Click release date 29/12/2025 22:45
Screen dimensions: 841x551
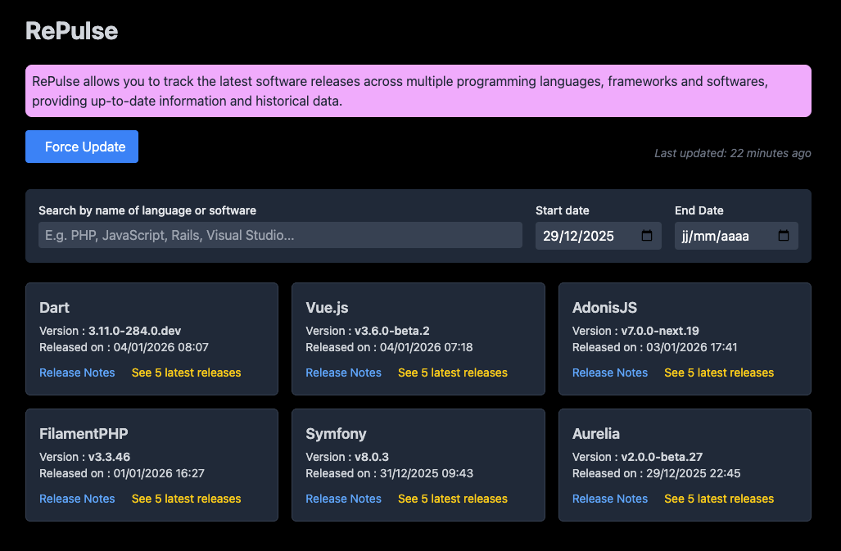point(694,473)
